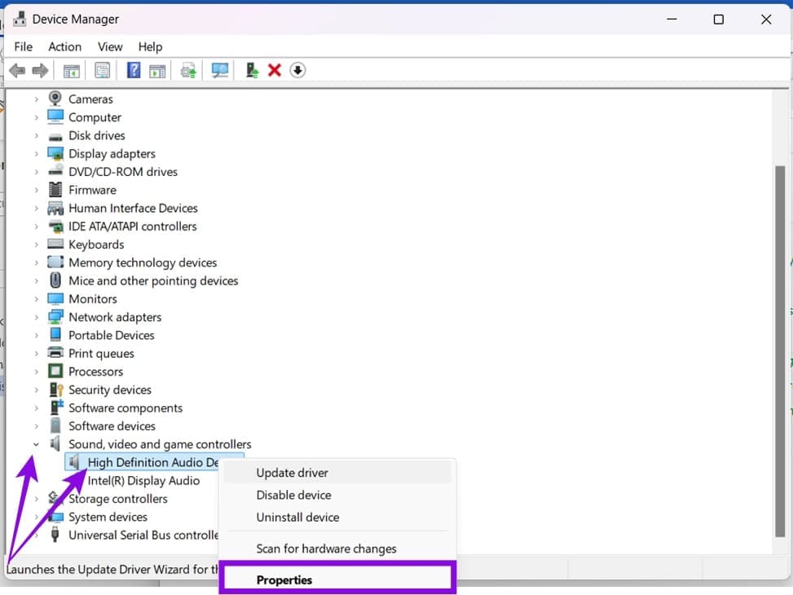Select Intel(R) Display Audio item
This screenshot has height=595, width=793.
coord(143,480)
